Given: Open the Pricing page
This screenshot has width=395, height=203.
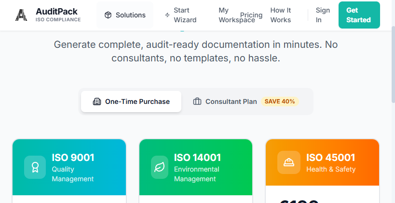Looking at the screenshot, I should pos(251,15).
